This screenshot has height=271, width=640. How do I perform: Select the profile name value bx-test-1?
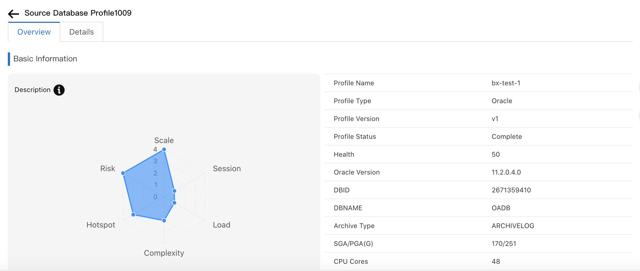pyautogui.click(x=506, y=83)
